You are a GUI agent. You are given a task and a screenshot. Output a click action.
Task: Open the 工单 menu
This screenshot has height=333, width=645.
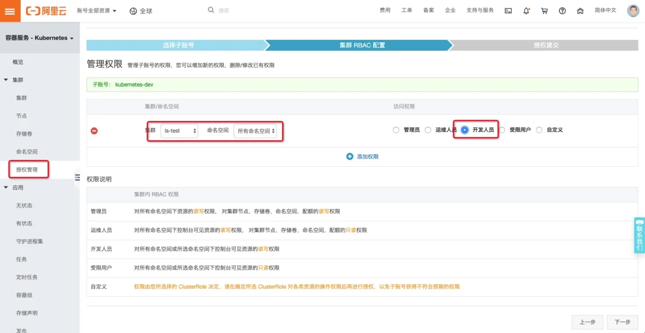point(407,10)
